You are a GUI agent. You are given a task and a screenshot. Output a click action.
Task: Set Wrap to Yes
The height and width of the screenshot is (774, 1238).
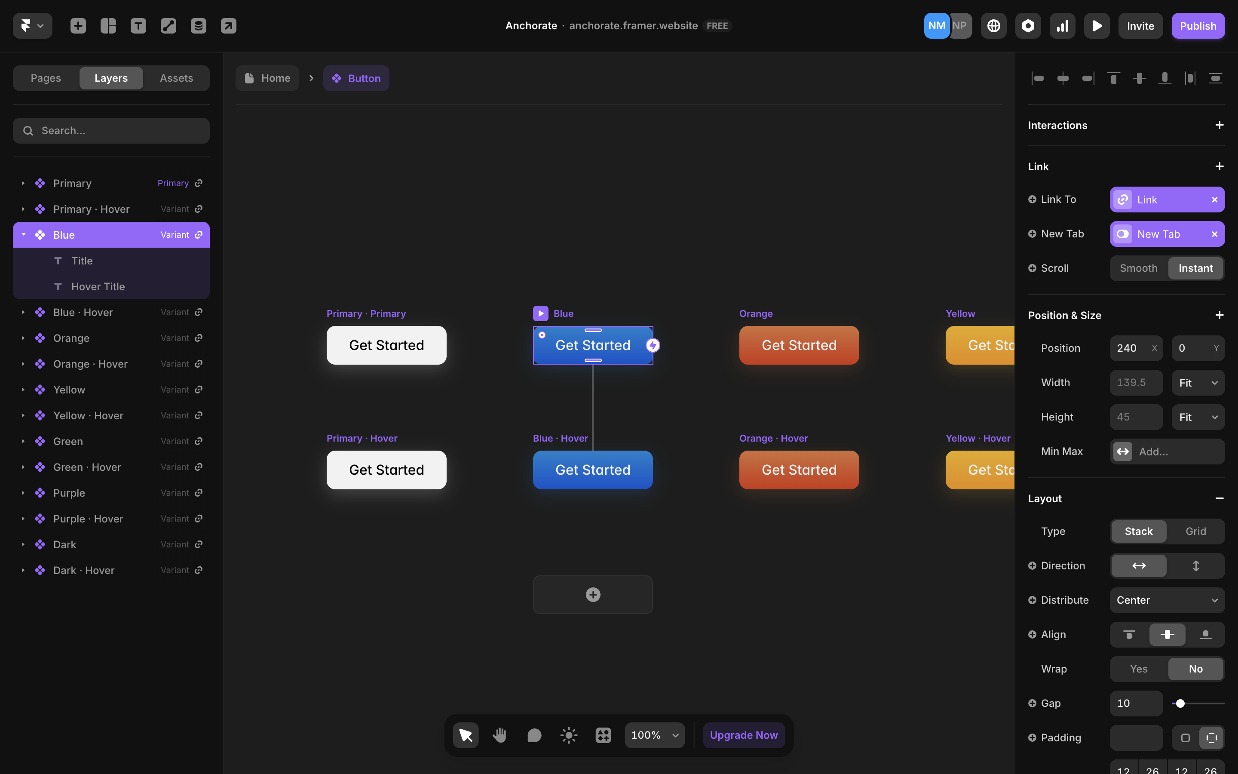coord(1138,669)
